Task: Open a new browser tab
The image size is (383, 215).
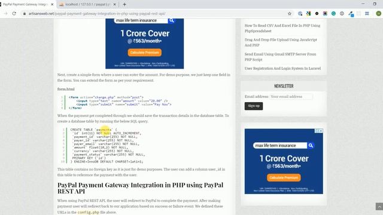Action: [124, 4]
